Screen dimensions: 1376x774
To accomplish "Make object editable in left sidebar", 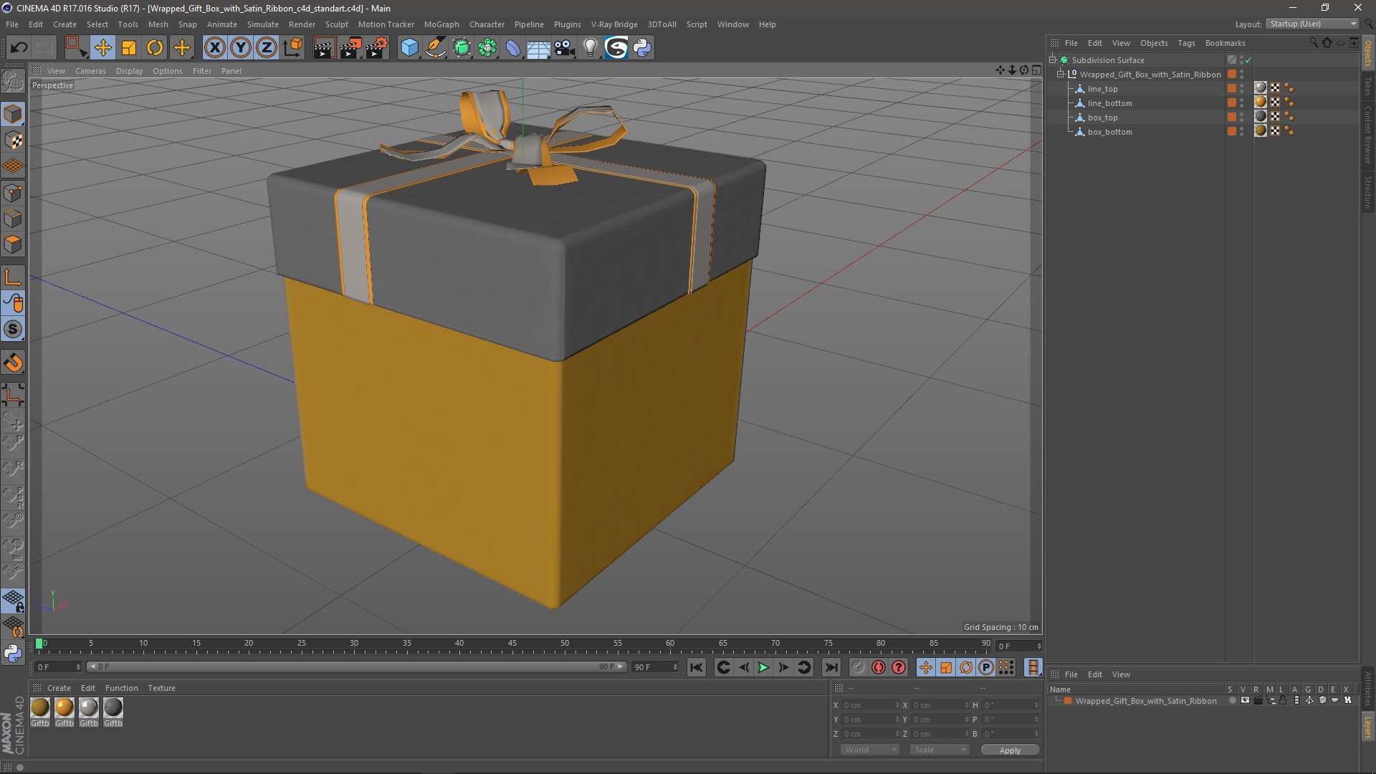I will click(13, 81).
